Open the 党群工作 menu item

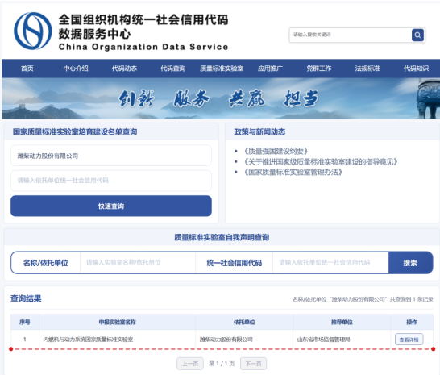[x=319, y=69]
